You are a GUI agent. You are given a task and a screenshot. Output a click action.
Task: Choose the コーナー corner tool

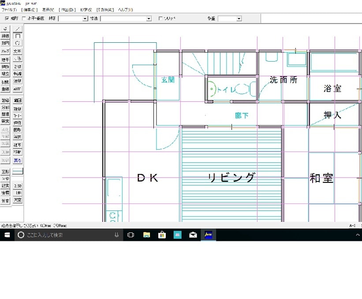(18, 116)
